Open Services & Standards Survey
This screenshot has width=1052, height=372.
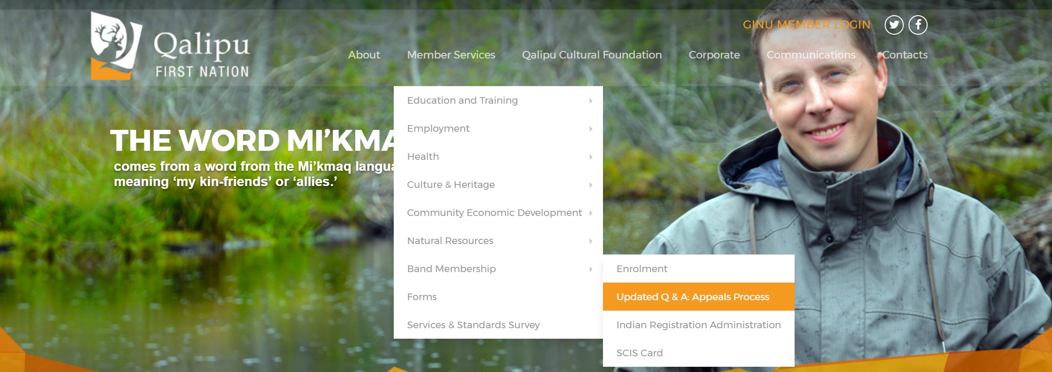pyautogui.click(x=498, y=325)
